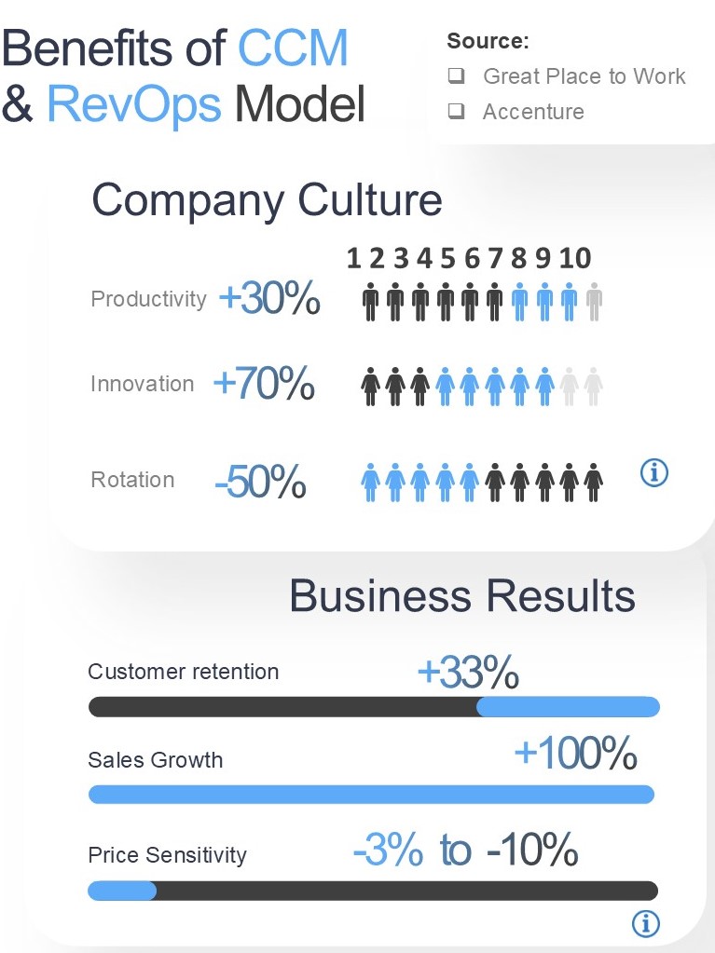Click the Great Place to Work source link
The height and width of the screenshot is (953, 715).
click(584, 76)
